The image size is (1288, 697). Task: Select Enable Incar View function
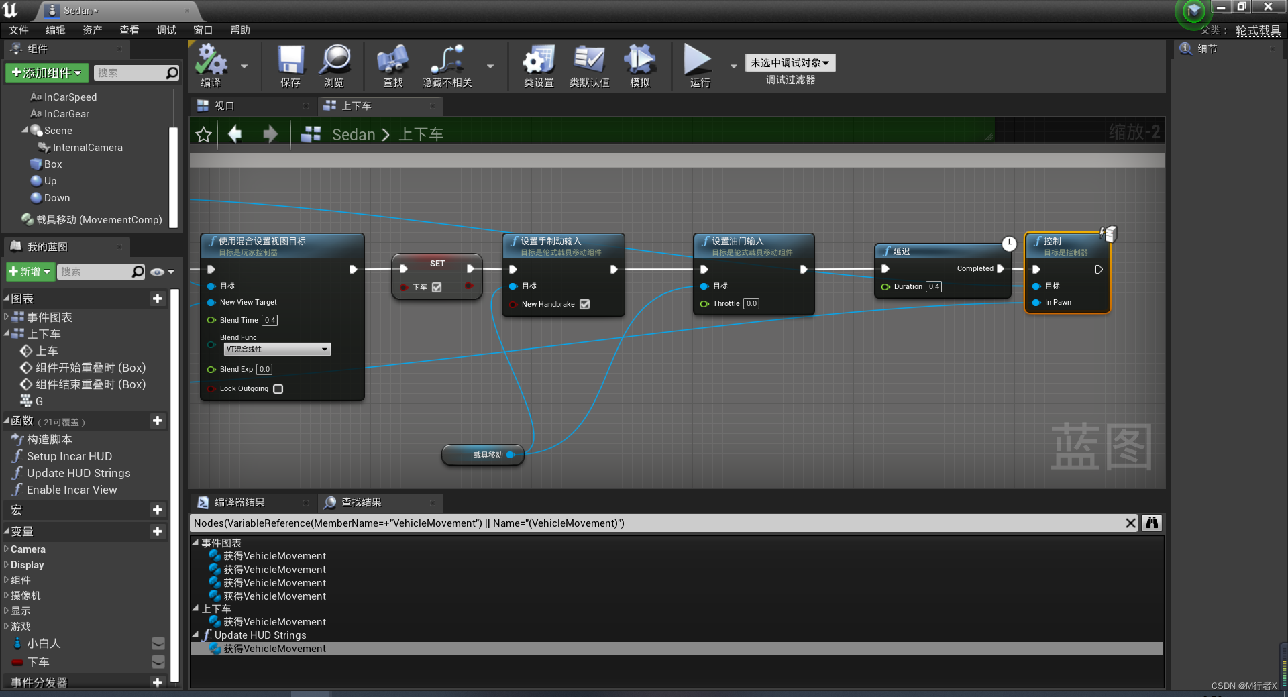pos(72,490)
